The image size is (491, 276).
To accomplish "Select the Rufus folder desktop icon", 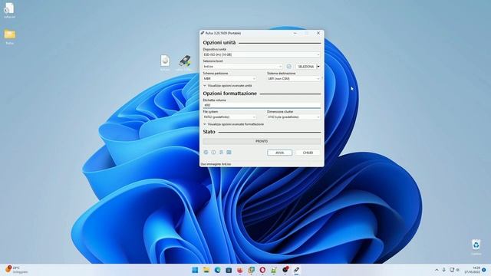I will pyautogui.click(x=10, y=37).
